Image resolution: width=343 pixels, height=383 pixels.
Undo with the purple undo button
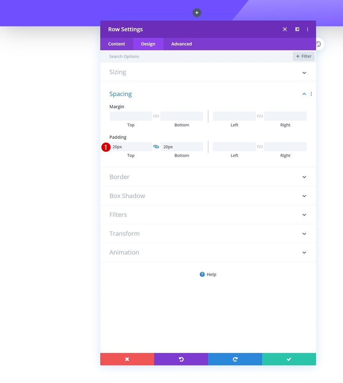[x=181, y=359]
